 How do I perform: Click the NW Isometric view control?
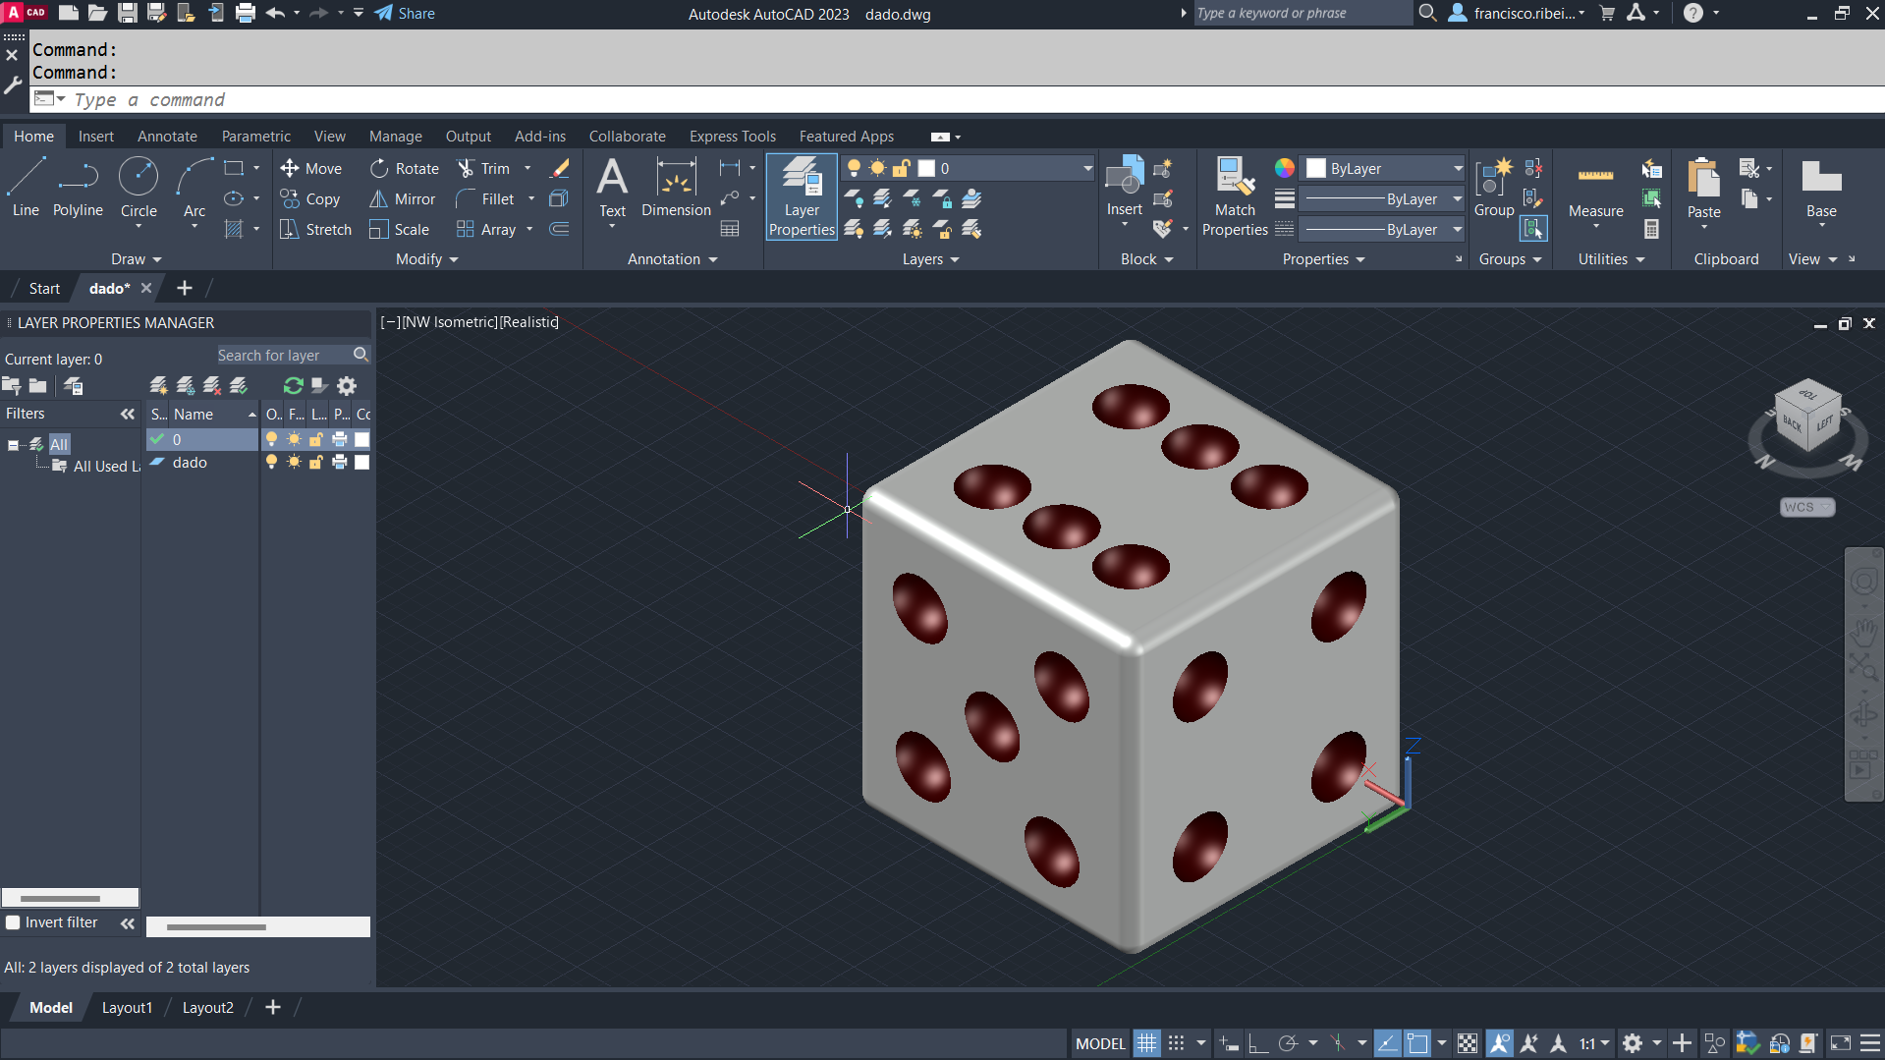click(x=449, y=322)
